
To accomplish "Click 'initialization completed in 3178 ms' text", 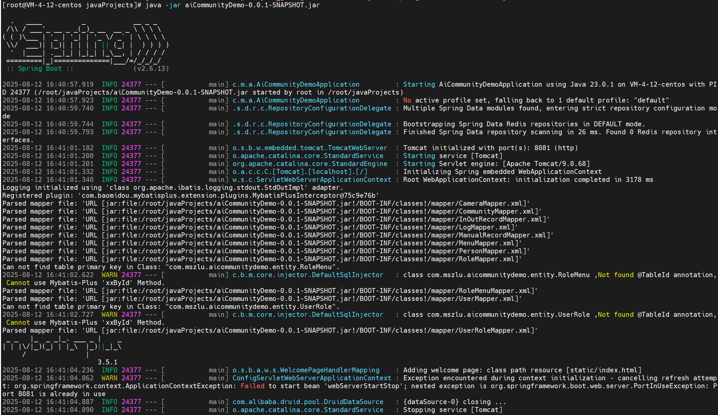I will point(584,180).
